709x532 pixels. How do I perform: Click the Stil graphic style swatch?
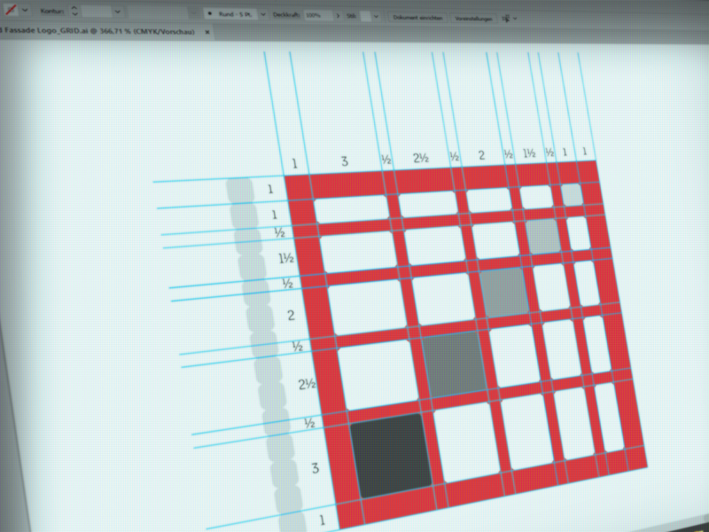pos(364,16)
